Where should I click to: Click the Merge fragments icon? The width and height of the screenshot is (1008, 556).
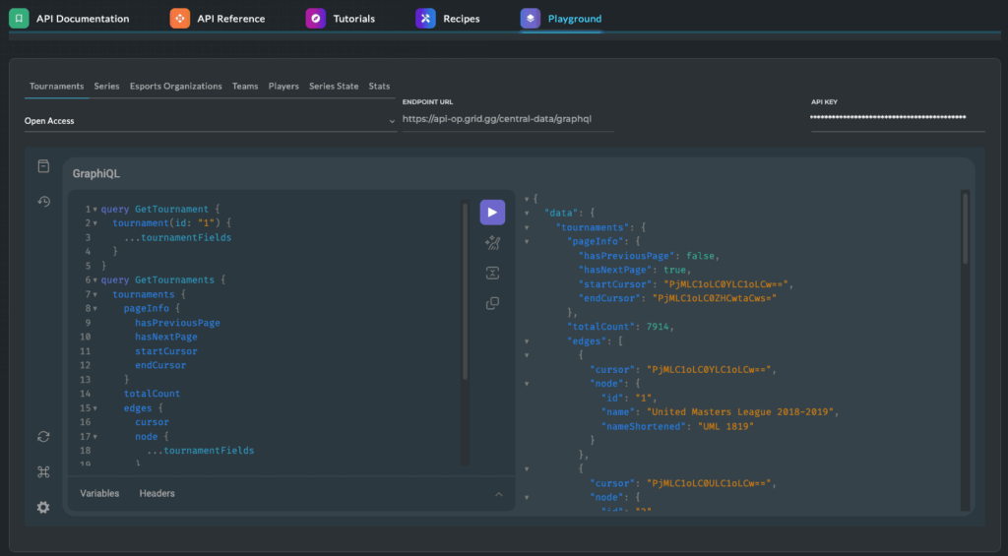tap(492, 273)
